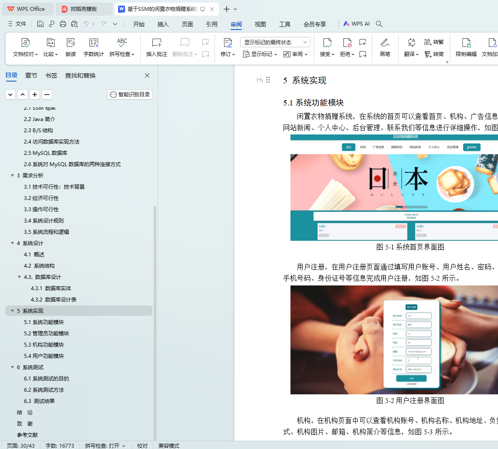Click the Redo arrow icon
The width and height of the screenshot is (498, 449).
(x=103, y=24)
